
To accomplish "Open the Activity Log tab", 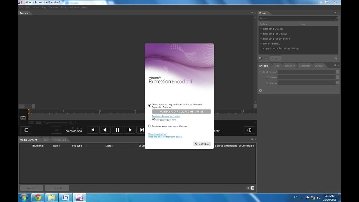I will tap(59, 140).
